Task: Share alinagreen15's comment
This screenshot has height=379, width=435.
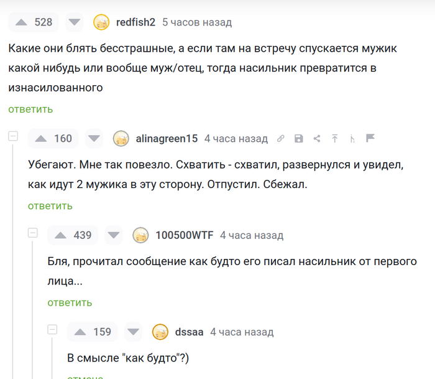Action: pyautogui.click(x=317, y=139)
